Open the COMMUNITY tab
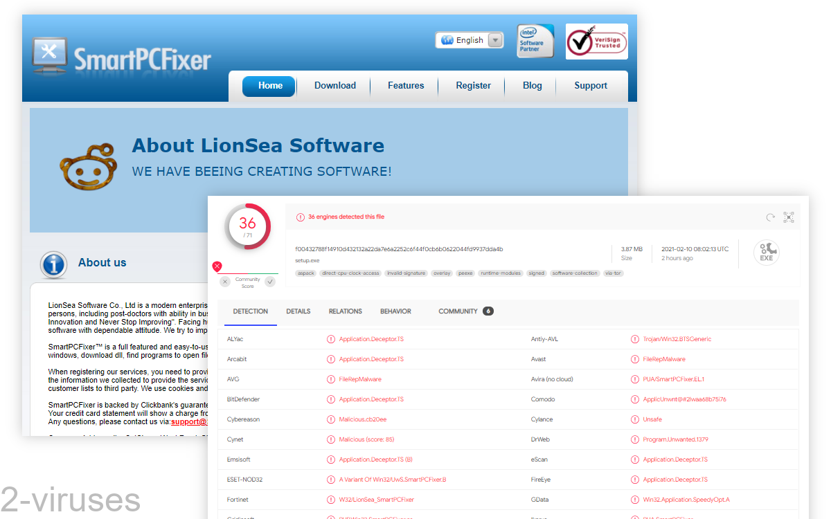 tap(459, 311)
